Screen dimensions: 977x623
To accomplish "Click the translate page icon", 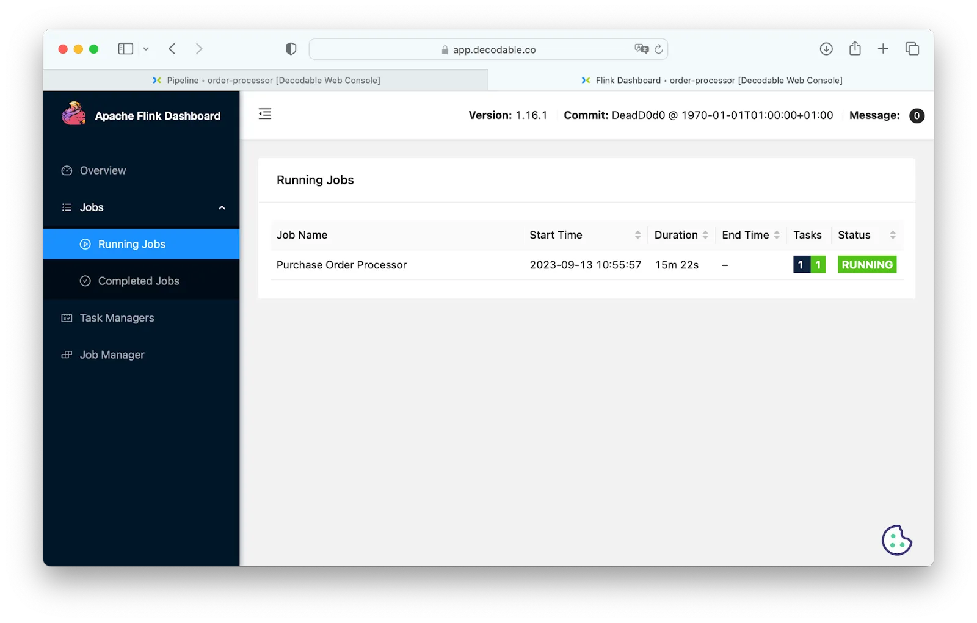I will click(x=641, y=49).
